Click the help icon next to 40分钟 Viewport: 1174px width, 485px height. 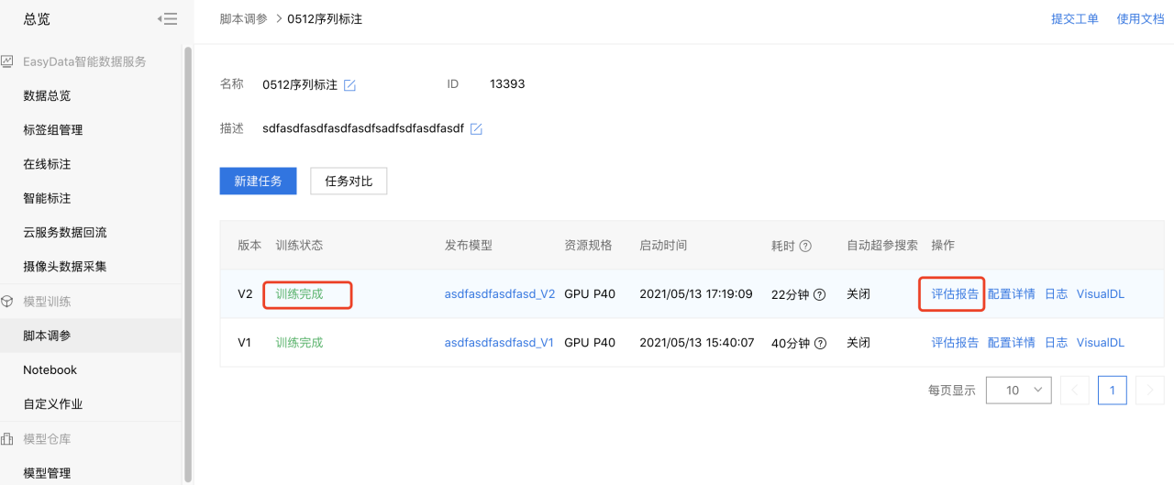pyautogui.click(x=820, y=343)
